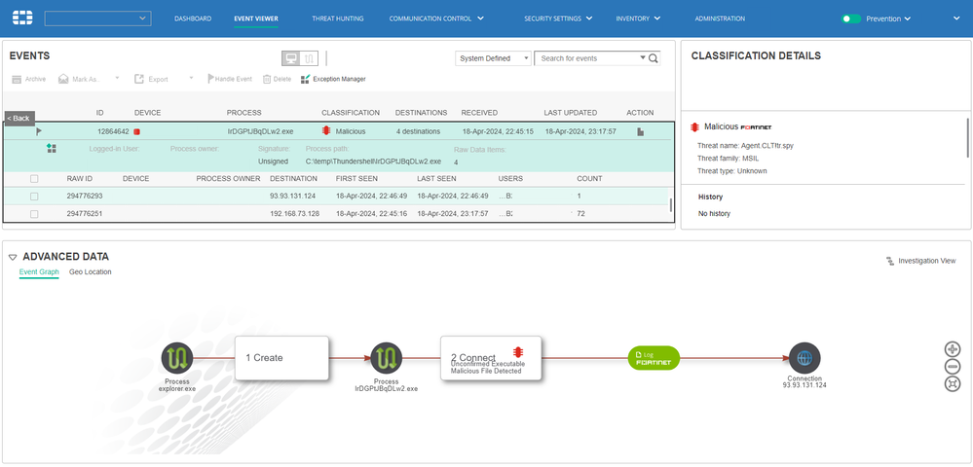Click the Archive button

click(28, 80)
